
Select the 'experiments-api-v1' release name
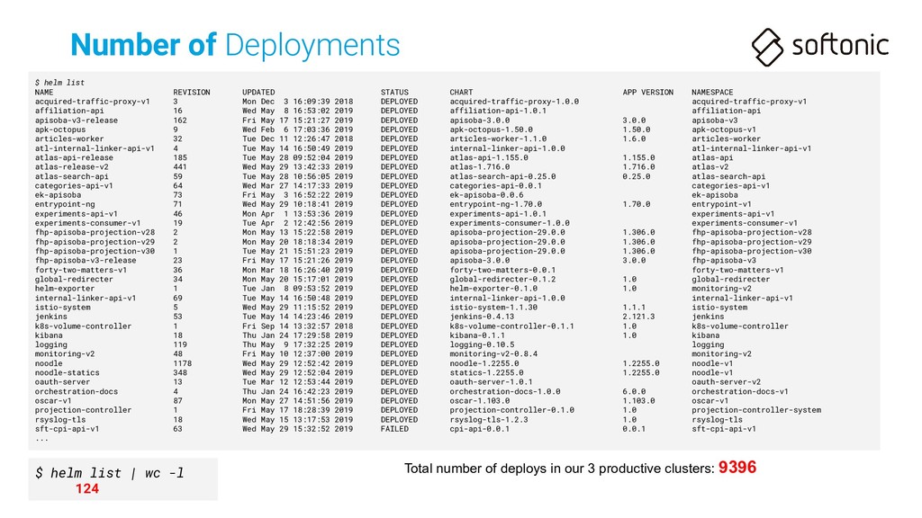[77, 214]
